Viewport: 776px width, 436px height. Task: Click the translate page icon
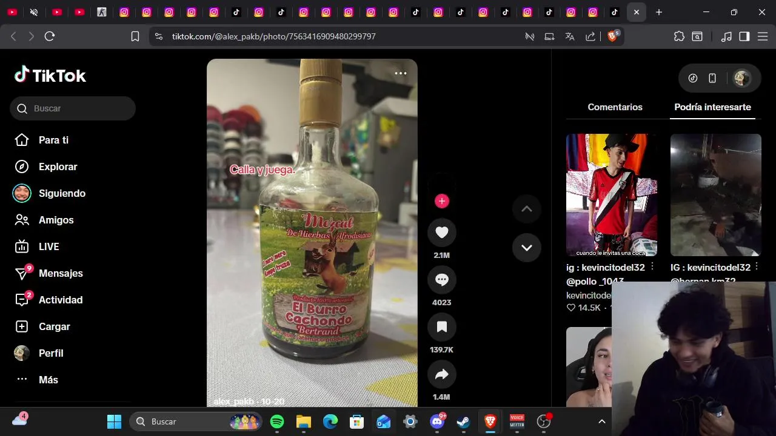click(569, 36)
